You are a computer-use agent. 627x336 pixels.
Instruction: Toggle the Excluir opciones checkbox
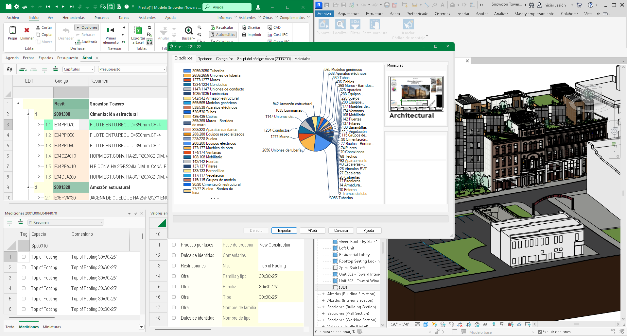click(x=540, y=332)
